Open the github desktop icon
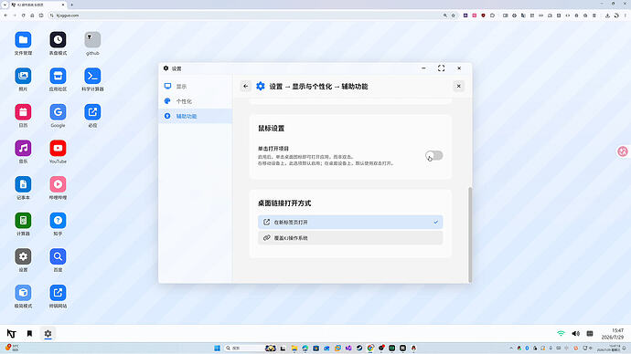631x354 pixels. coord(92,40)
